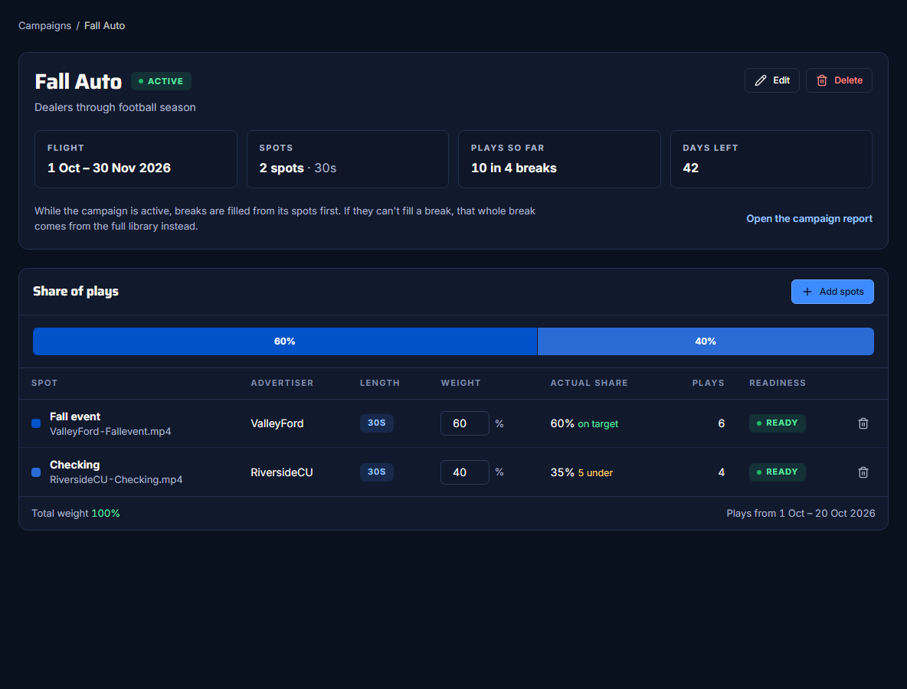This screenshot has height=689, width=907.
Task: Click the Plays so far 10 in 4 breaks
Action: (x=559, y=159)
